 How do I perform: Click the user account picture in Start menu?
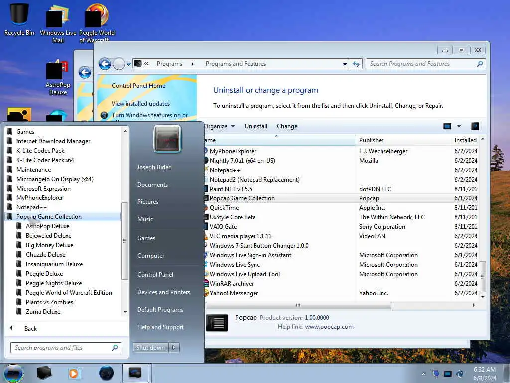tap(167, 139)
